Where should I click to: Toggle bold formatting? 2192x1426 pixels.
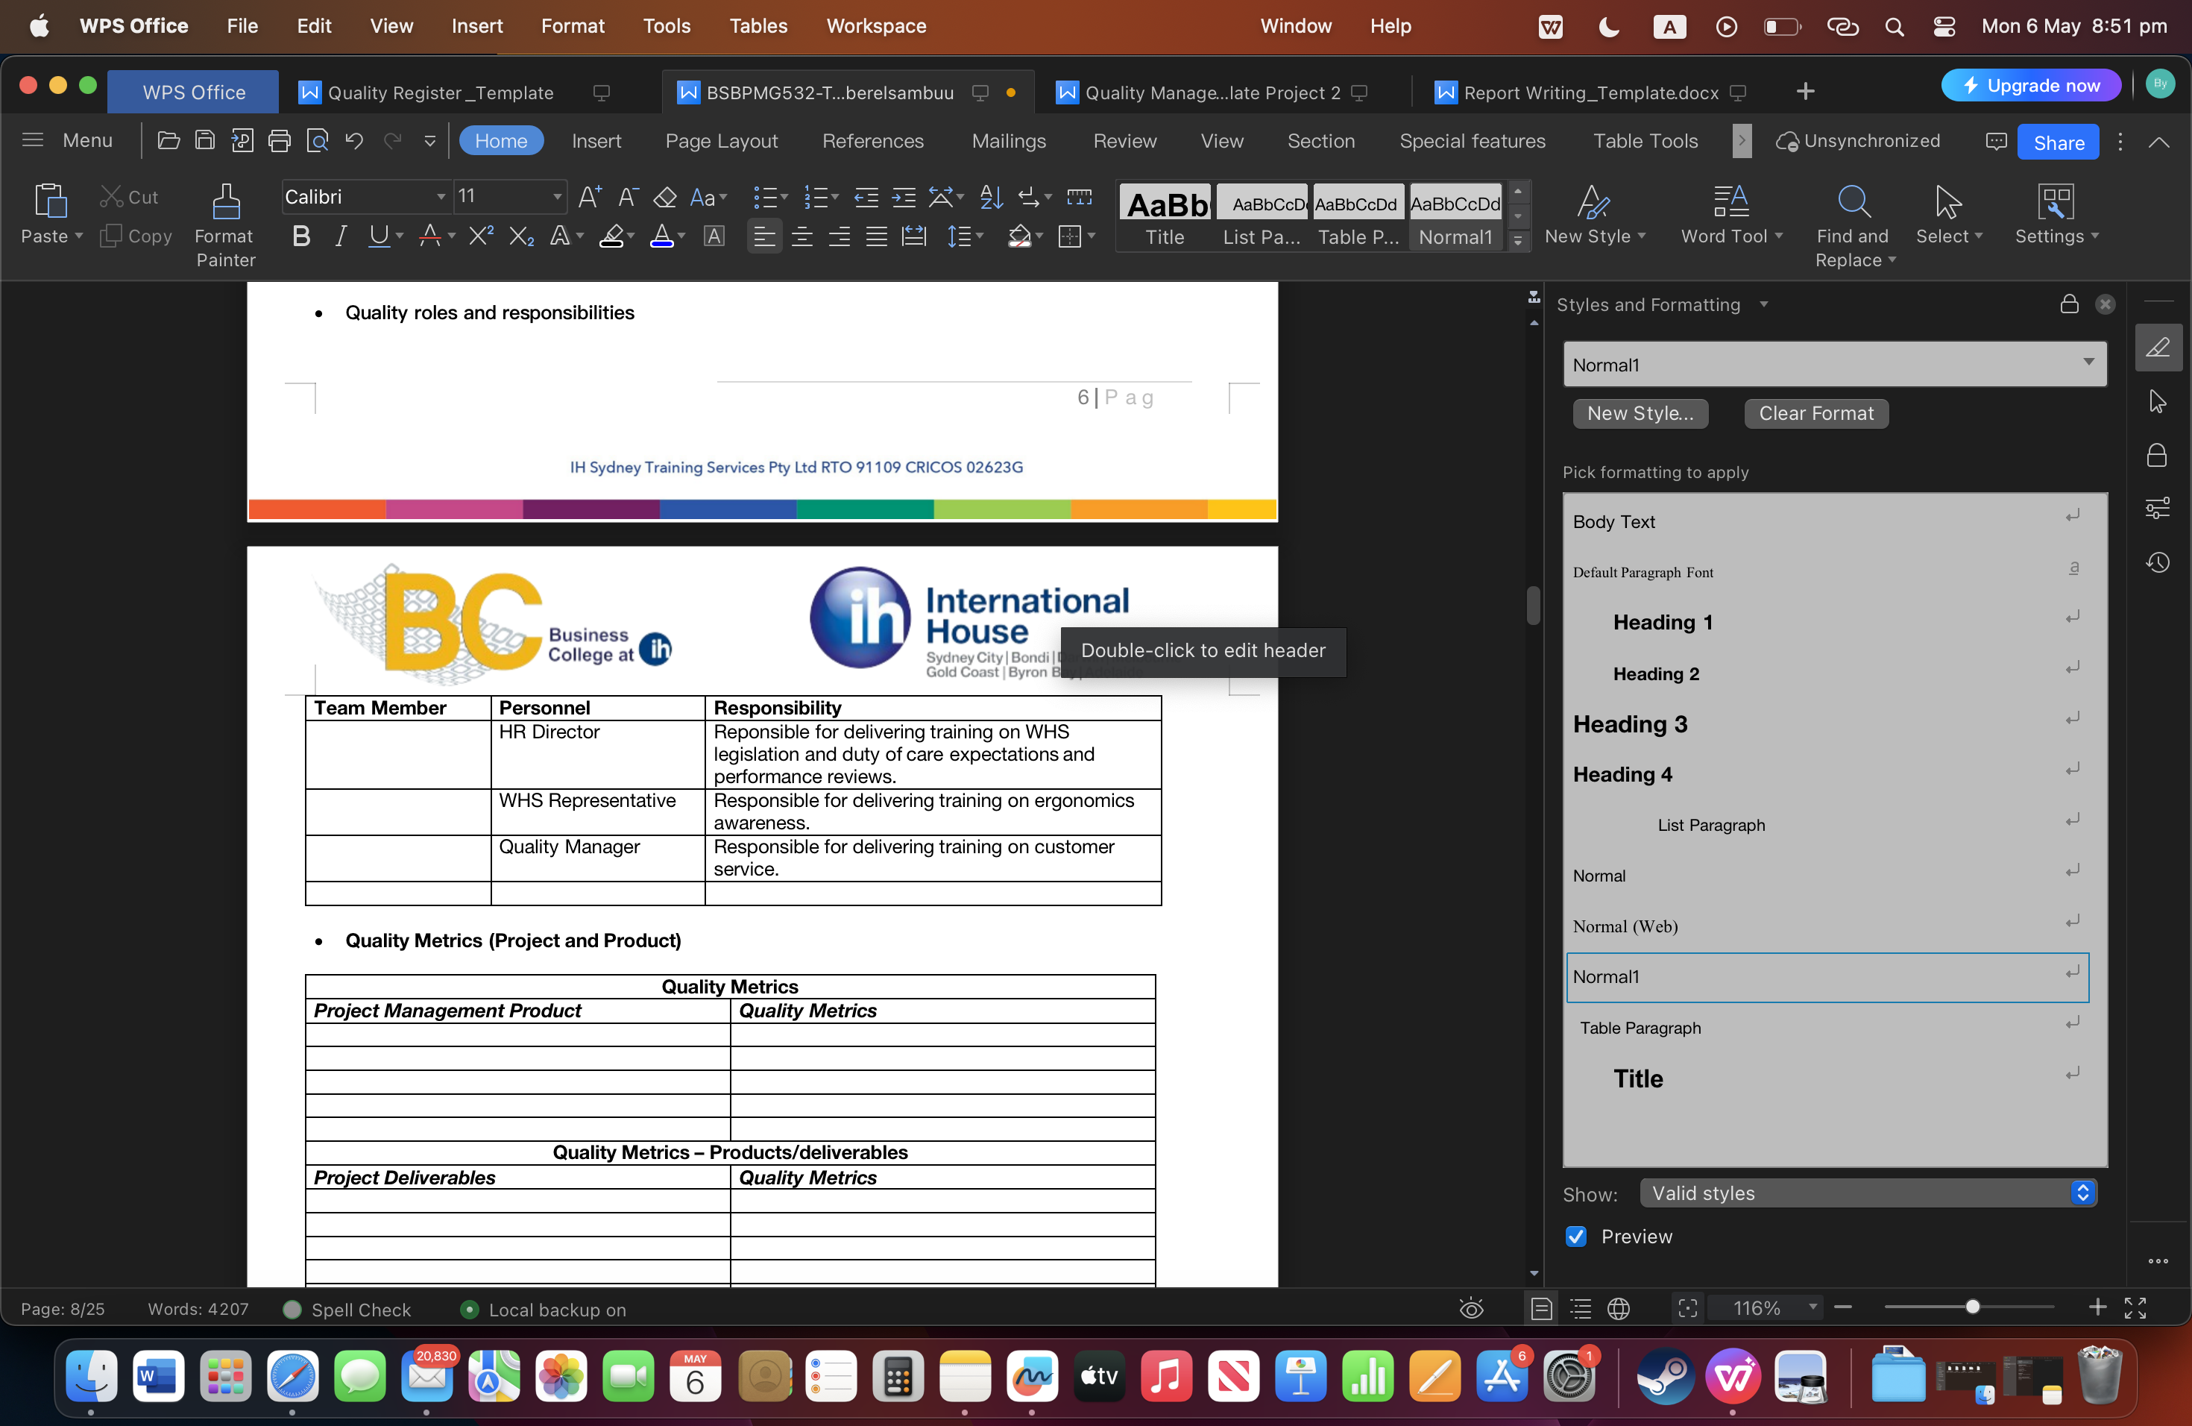(x=301, y=236)
